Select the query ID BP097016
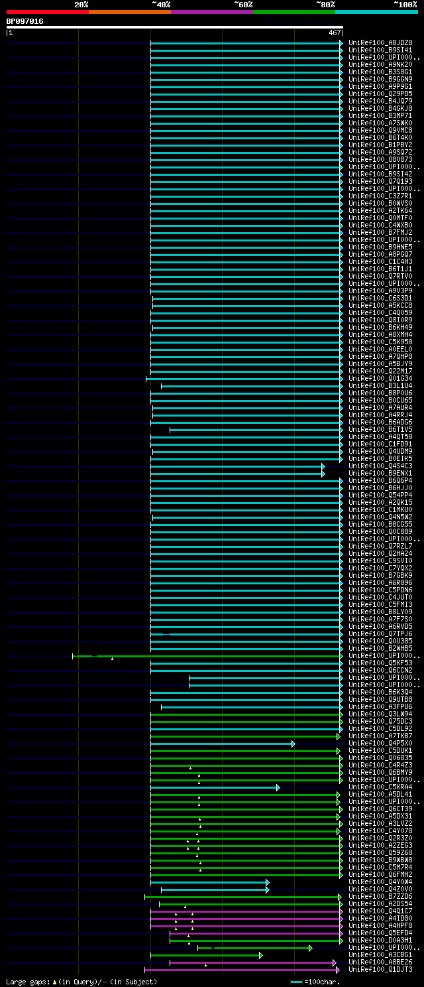Image resolution: width=424 pixels, height=987 pixels. tap(25, 21)
